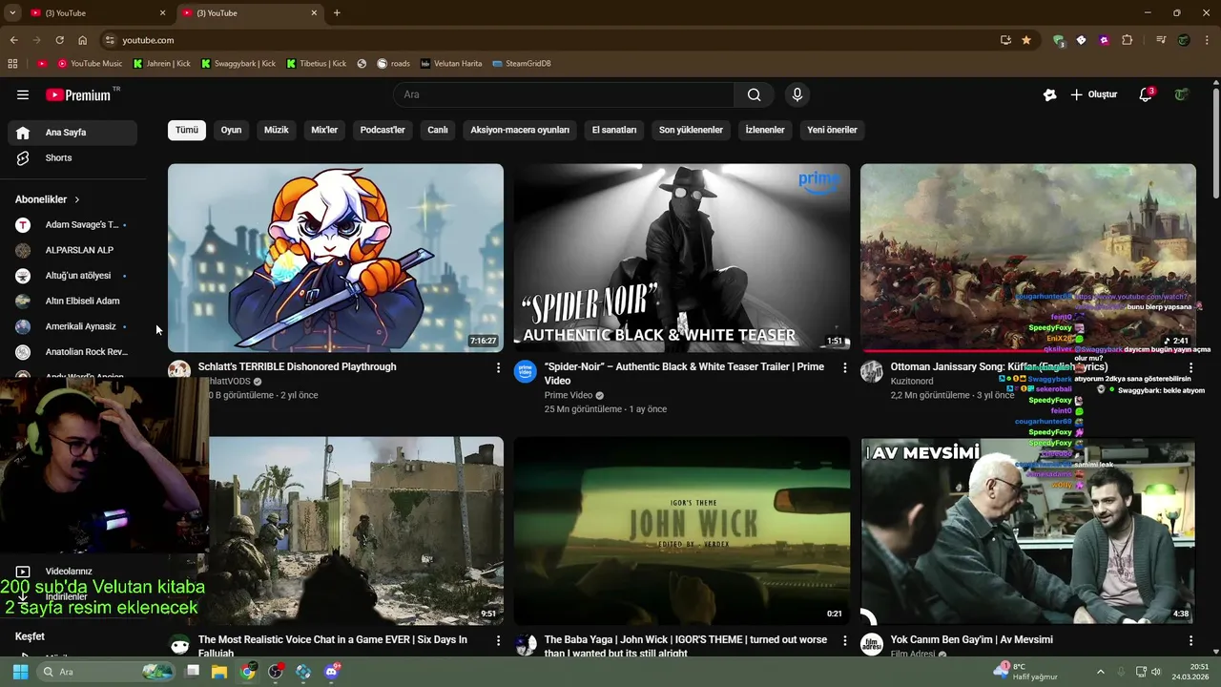Viewport: 1221px width, 687px height.
Task: Select the Canlı filter chip
Action: point(438,130)
